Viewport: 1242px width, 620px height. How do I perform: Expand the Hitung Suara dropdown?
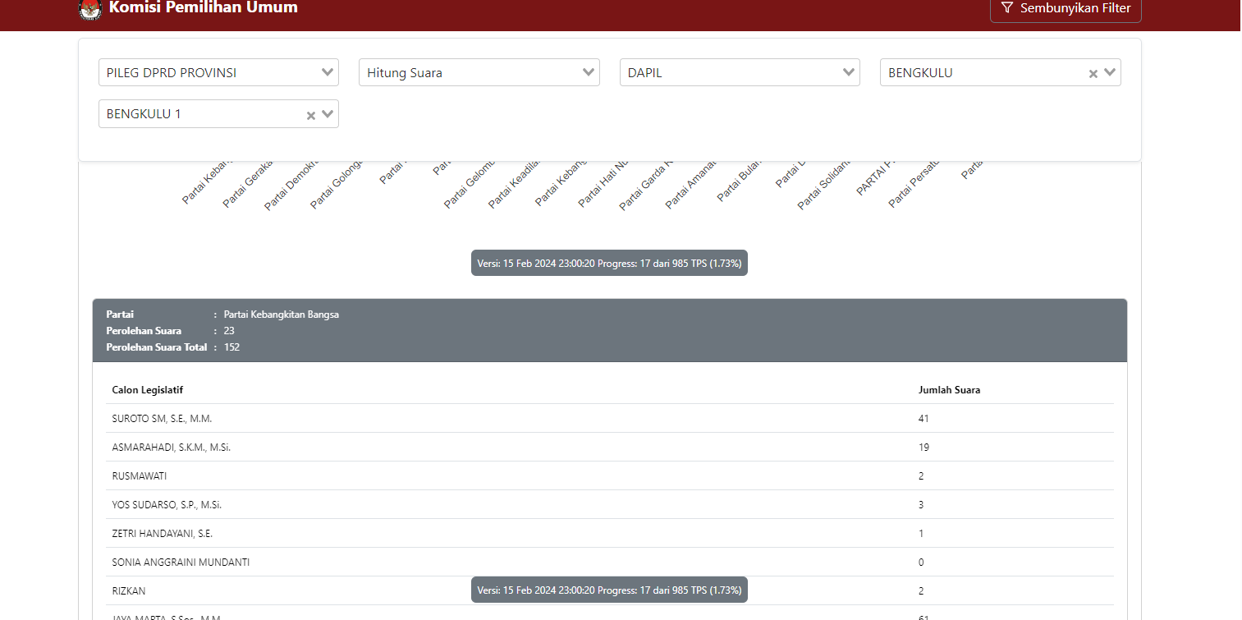(x=479, y=72)
